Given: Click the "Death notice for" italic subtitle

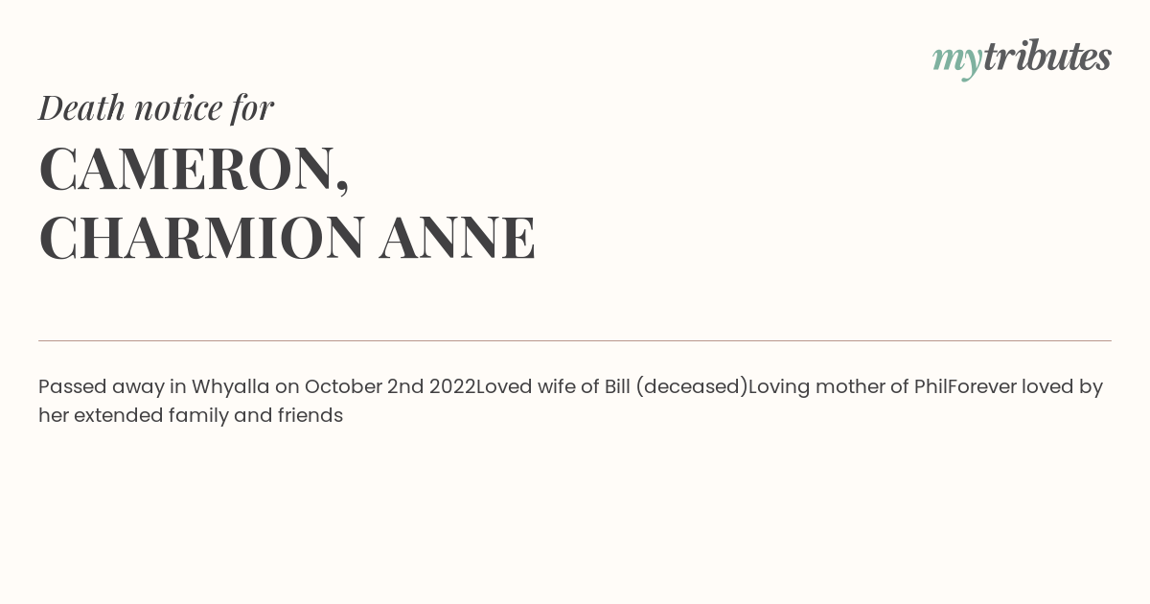Looking at the screenshot, I should 156,107.
